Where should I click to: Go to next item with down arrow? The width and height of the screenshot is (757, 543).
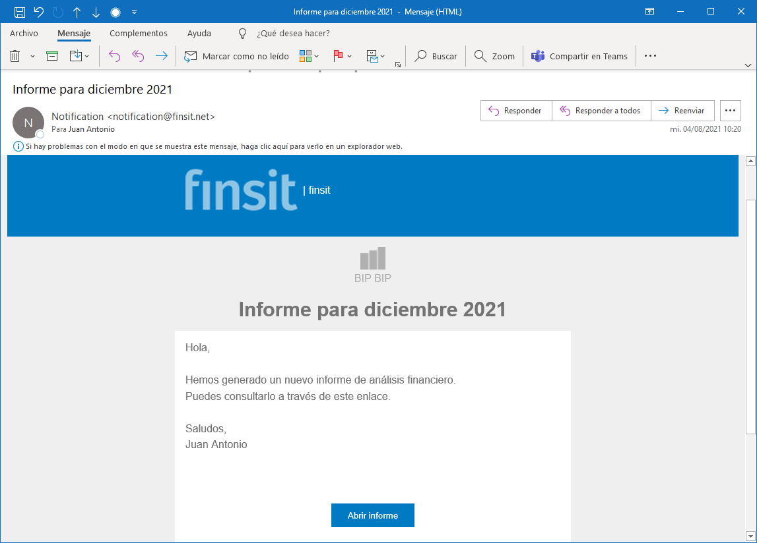(96, 12)
